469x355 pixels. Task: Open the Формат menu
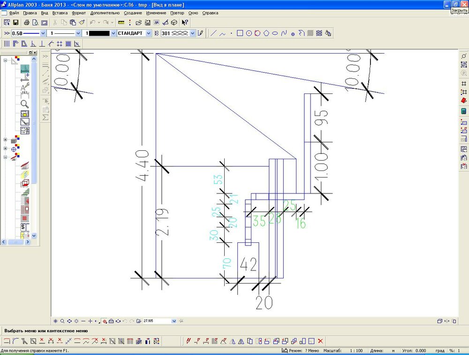[x=79, y=13]
